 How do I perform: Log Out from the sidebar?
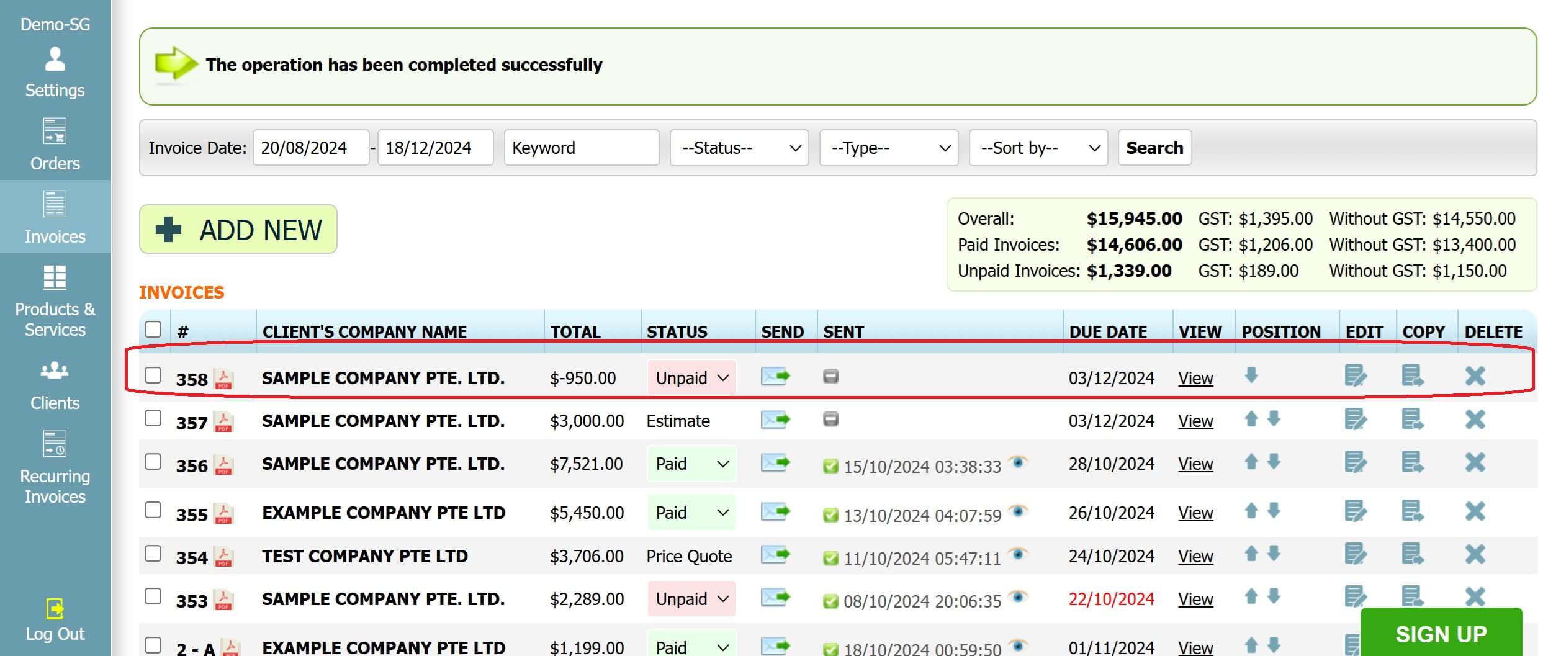55,619
